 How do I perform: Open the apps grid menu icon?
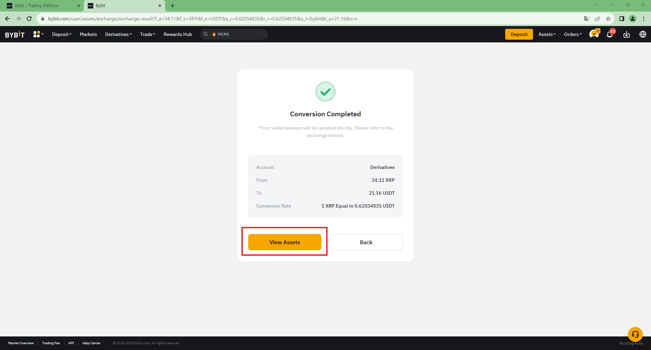[37, 34]
